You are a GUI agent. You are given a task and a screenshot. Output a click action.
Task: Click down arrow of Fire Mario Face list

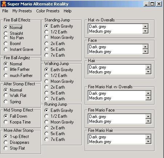(x=148, y=121)
